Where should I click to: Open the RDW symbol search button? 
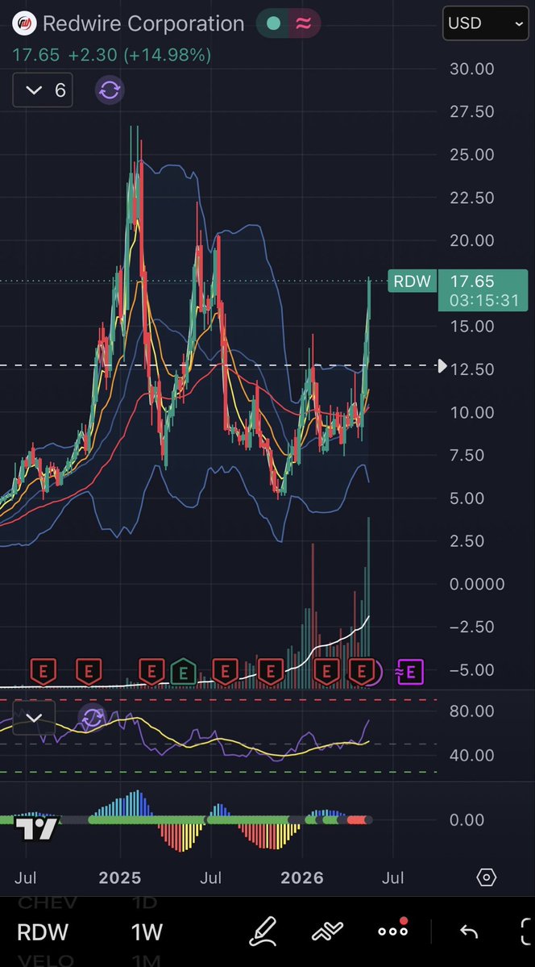coord(43,932)
